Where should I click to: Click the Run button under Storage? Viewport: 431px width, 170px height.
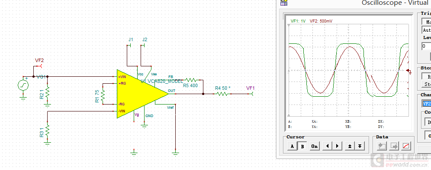click(426, 76)
